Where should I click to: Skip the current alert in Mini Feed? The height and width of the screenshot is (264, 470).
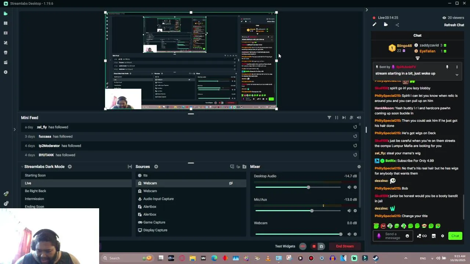click(344, 118)
